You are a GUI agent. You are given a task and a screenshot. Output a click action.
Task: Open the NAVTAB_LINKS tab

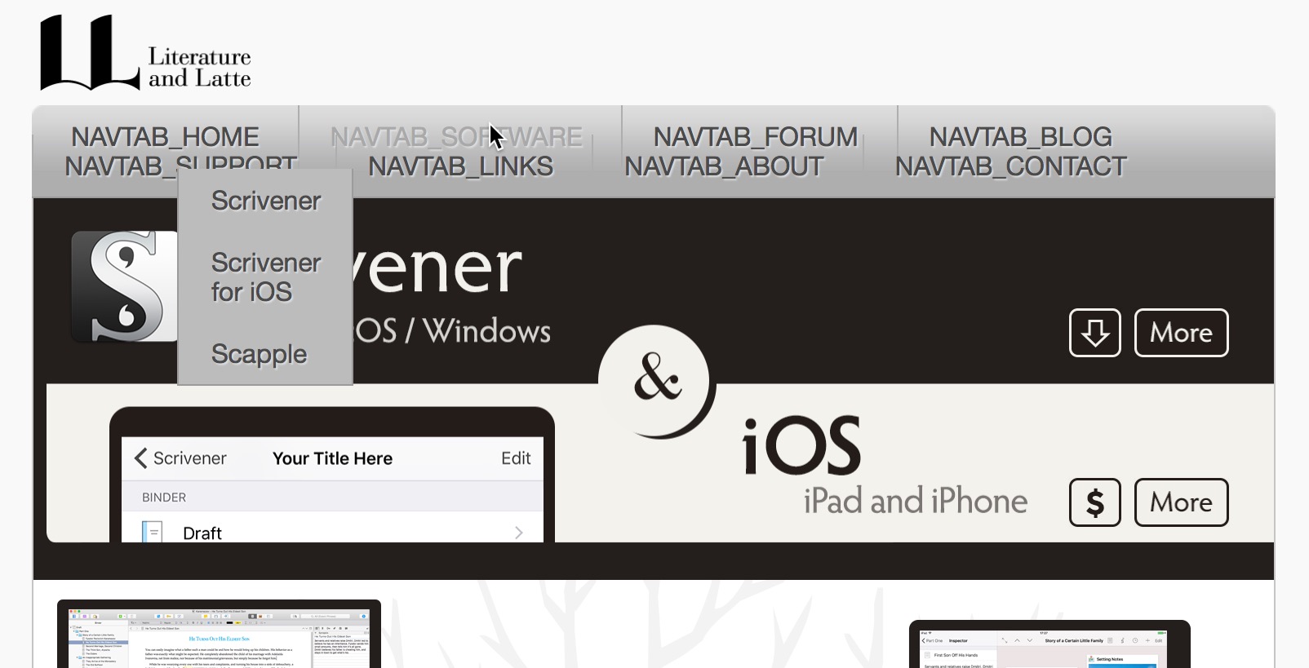coord(460,166)
